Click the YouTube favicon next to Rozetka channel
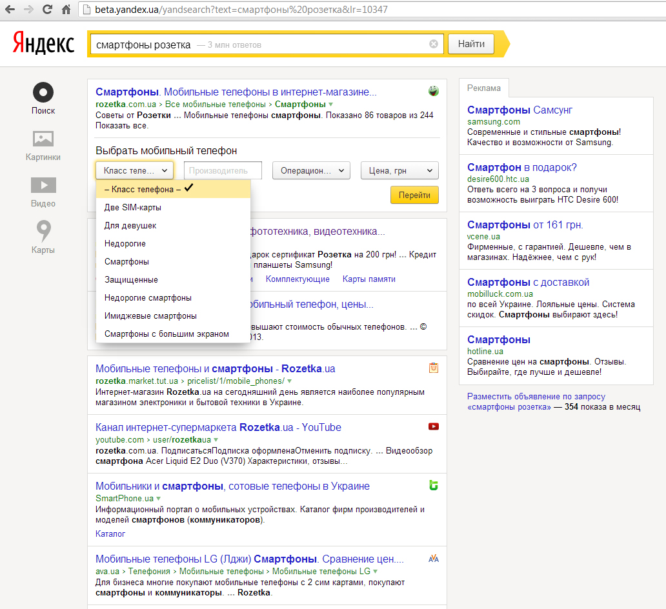This screenshot has width=666, height=609. pos(434,426)
